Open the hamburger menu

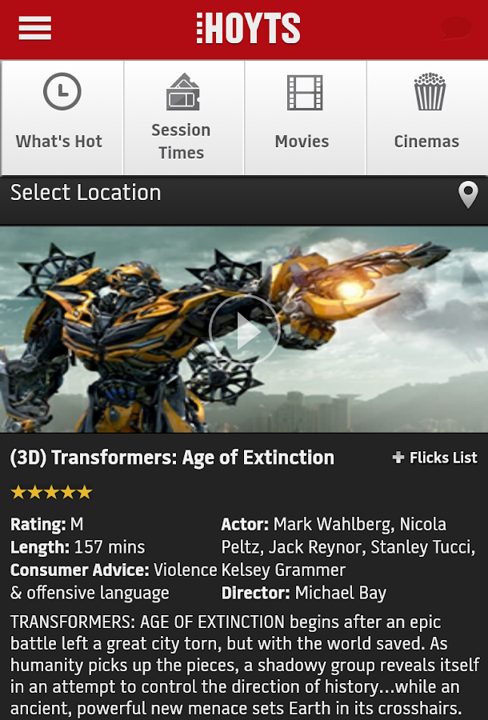pos(35,29)
